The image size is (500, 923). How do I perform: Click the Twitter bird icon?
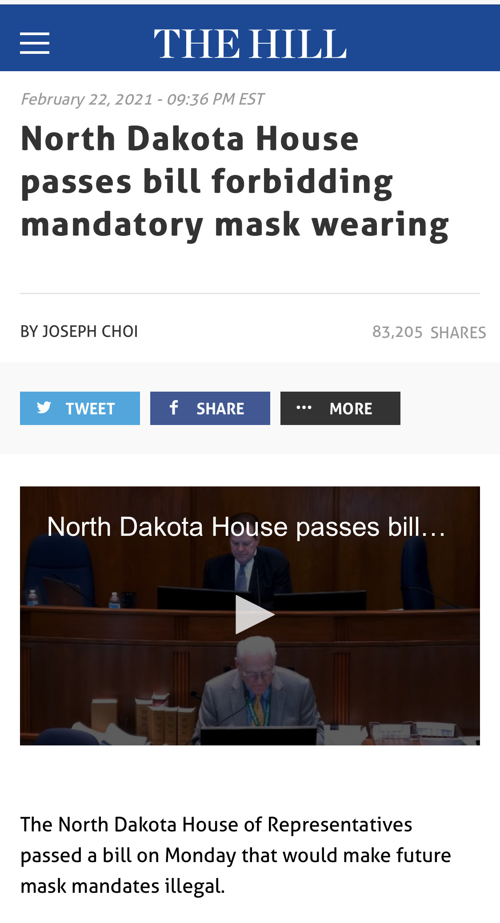click(x=44, y=407)
